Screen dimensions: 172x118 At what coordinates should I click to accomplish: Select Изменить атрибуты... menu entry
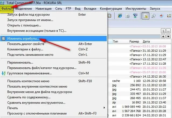click(x=54, y=39)
